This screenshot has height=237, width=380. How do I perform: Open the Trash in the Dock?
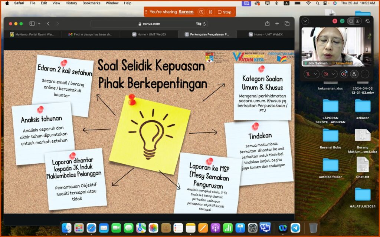313,228
